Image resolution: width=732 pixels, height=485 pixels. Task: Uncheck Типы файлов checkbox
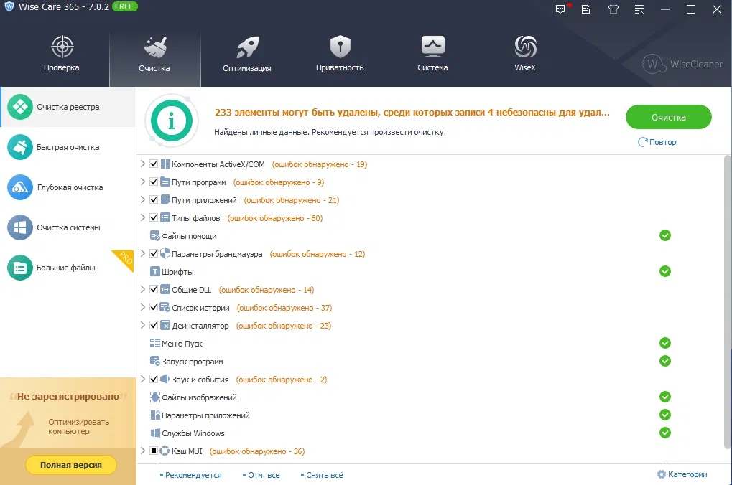point(154,218)
